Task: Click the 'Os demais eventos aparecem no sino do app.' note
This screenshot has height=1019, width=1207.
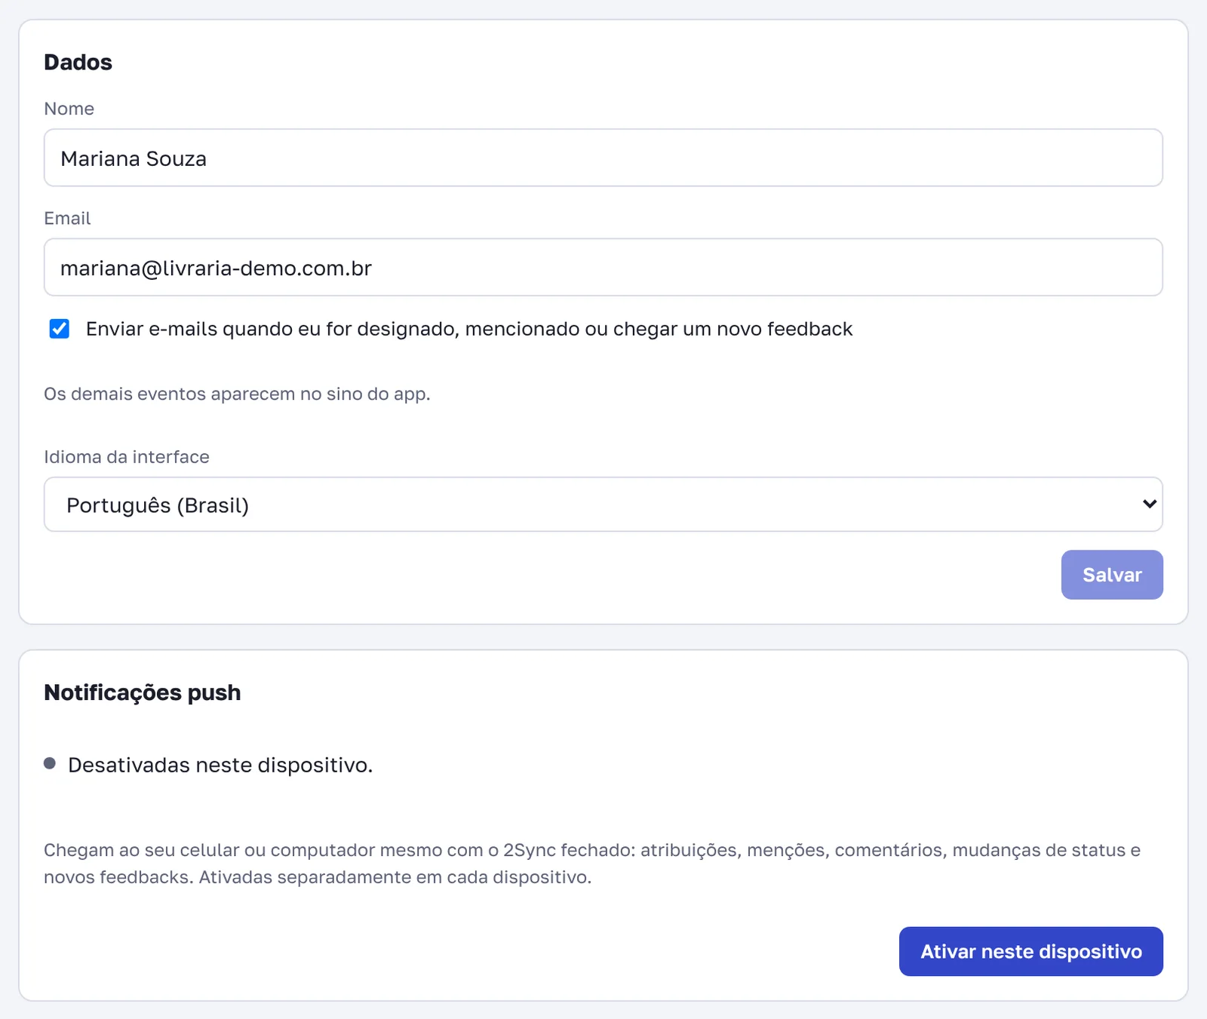Action: [x=237, y=394]
